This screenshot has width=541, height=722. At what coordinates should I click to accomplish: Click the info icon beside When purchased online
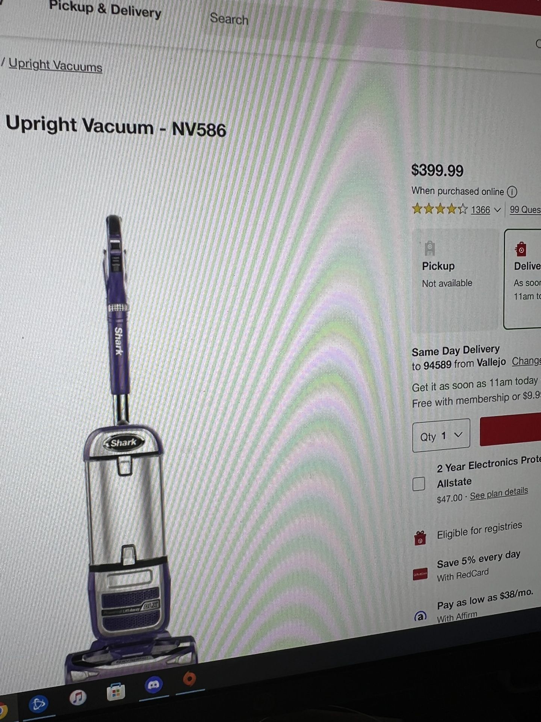click(x=512, y=192)
